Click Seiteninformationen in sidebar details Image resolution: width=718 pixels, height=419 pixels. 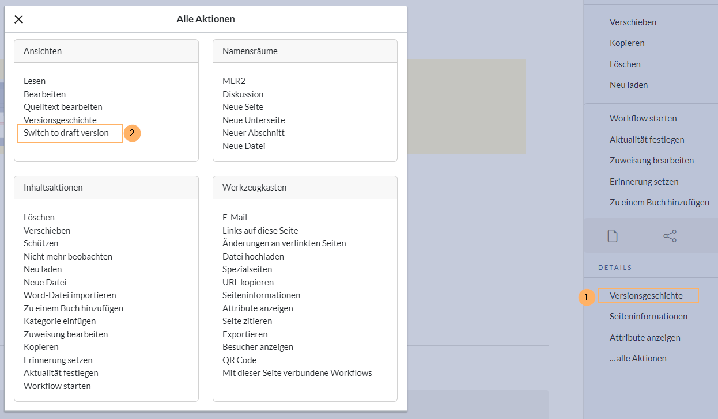coord(648,317)
